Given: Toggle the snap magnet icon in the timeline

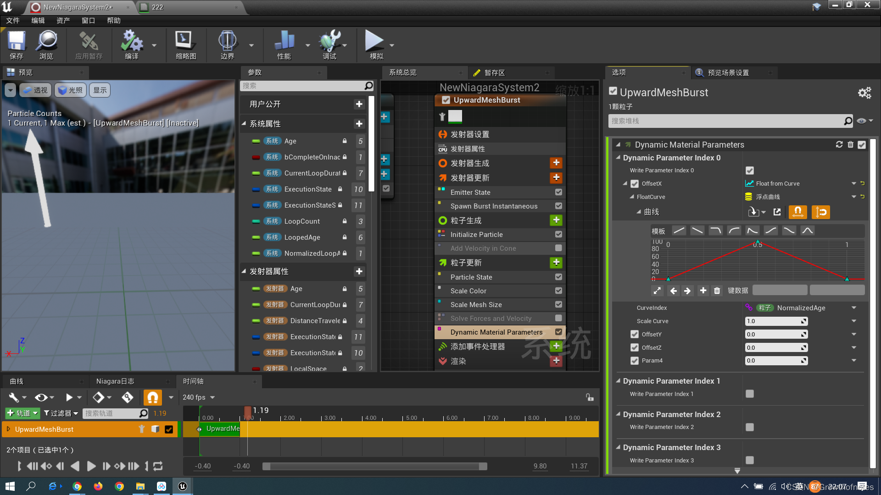Looking at the screenshot, I should point(153,397).
